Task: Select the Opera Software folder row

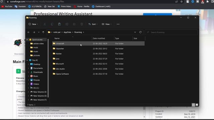Action: click(x=98, y=74)
